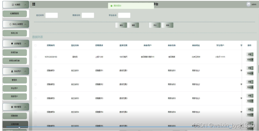This screenshot has width=259, height=131.
Task: Click the 北京王府井 cell
Action: coord(196,57)
